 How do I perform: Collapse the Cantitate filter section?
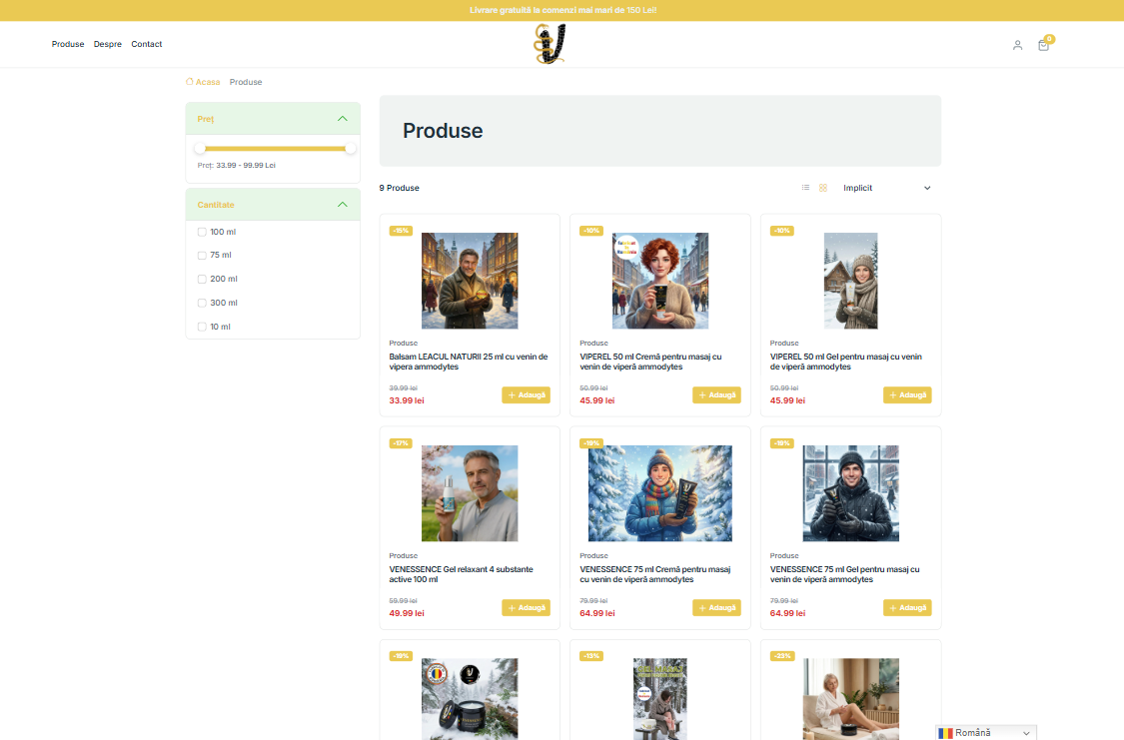(343, 205)
